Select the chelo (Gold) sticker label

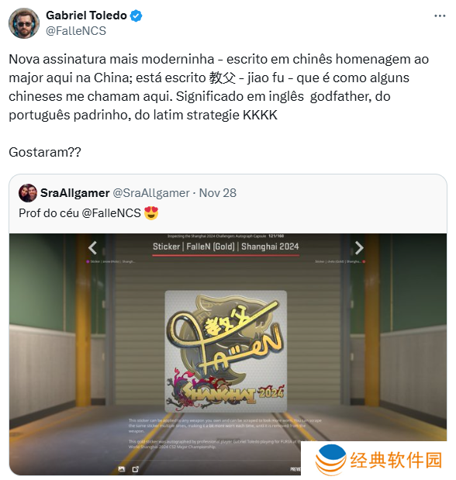pos(338,262)
